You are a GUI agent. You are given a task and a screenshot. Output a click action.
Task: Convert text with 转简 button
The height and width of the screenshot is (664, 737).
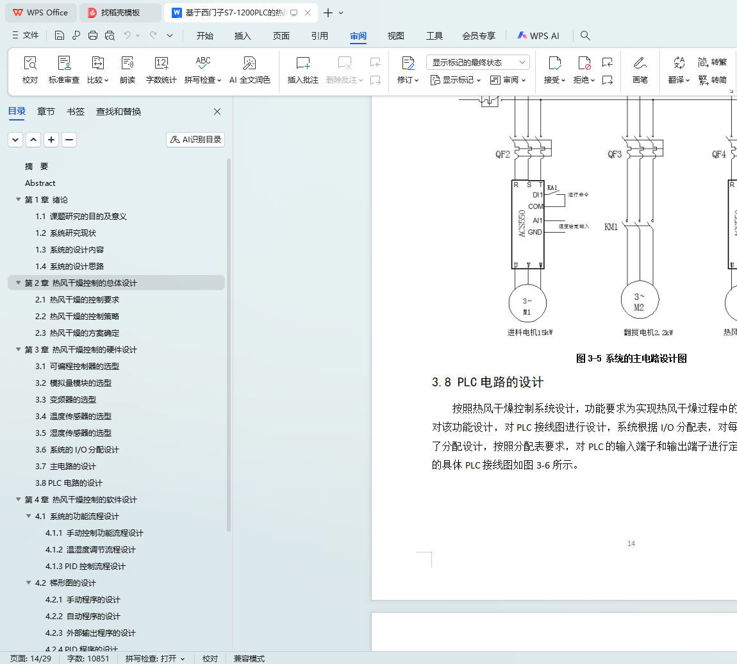pyautogui.click(x=713, y=80)
